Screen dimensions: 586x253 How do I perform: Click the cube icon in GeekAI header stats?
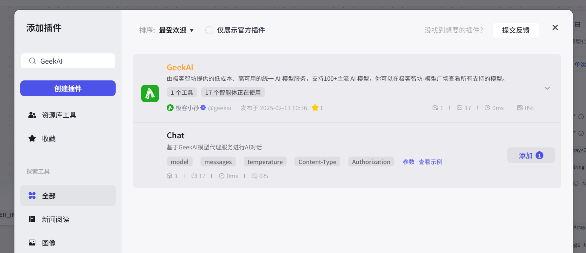tap(435, 108)
